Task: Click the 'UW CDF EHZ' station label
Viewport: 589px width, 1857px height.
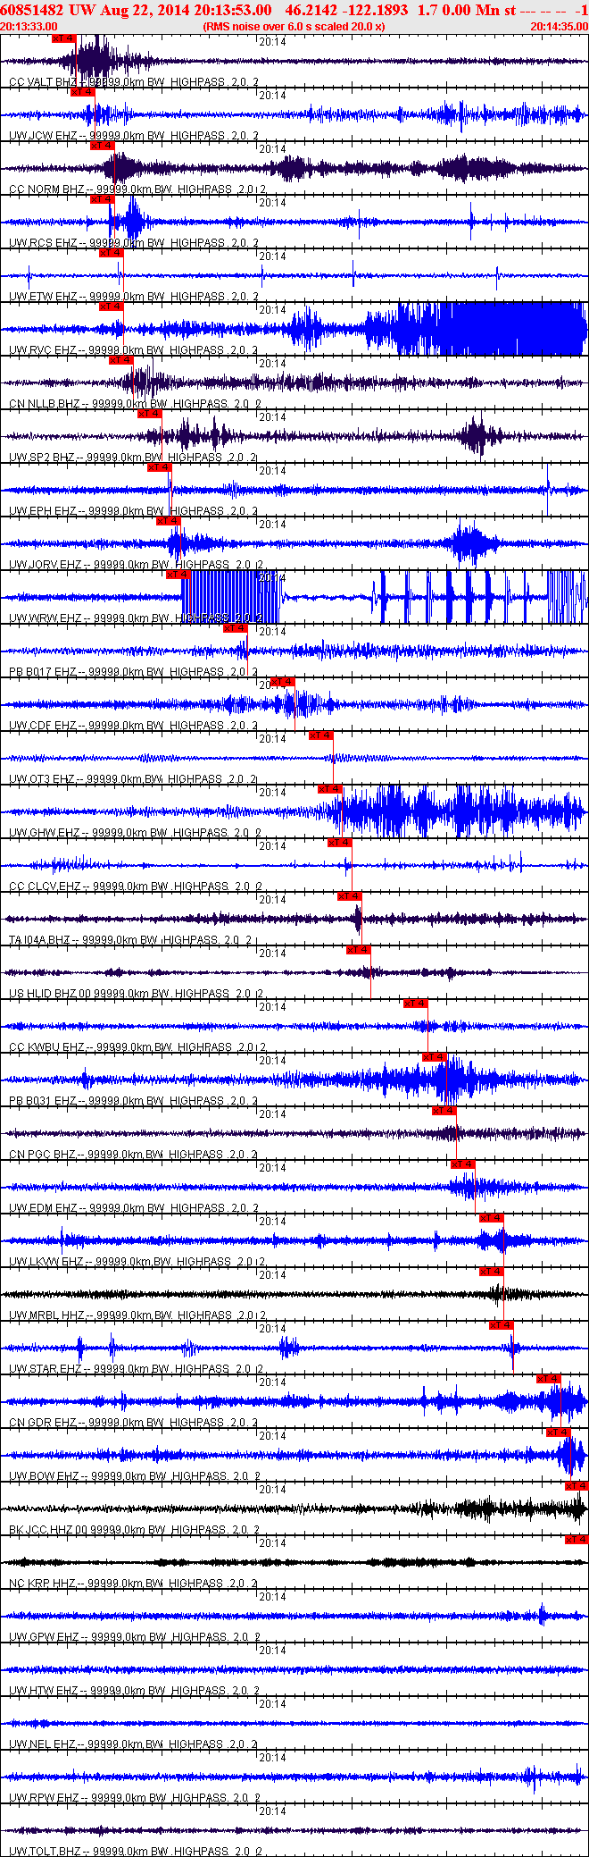Action: (43, 726)
